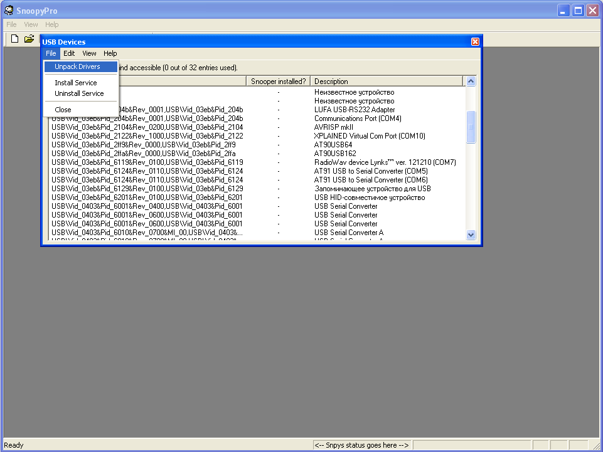Choose Install Service menu entry
Screen dimensions: 603x452
pyautogui.click(x=75, y=83)
